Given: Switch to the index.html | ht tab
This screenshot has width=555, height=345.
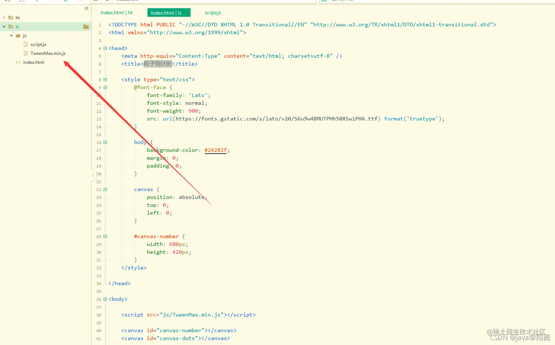Looking at the screenshot, I should 117,12.
